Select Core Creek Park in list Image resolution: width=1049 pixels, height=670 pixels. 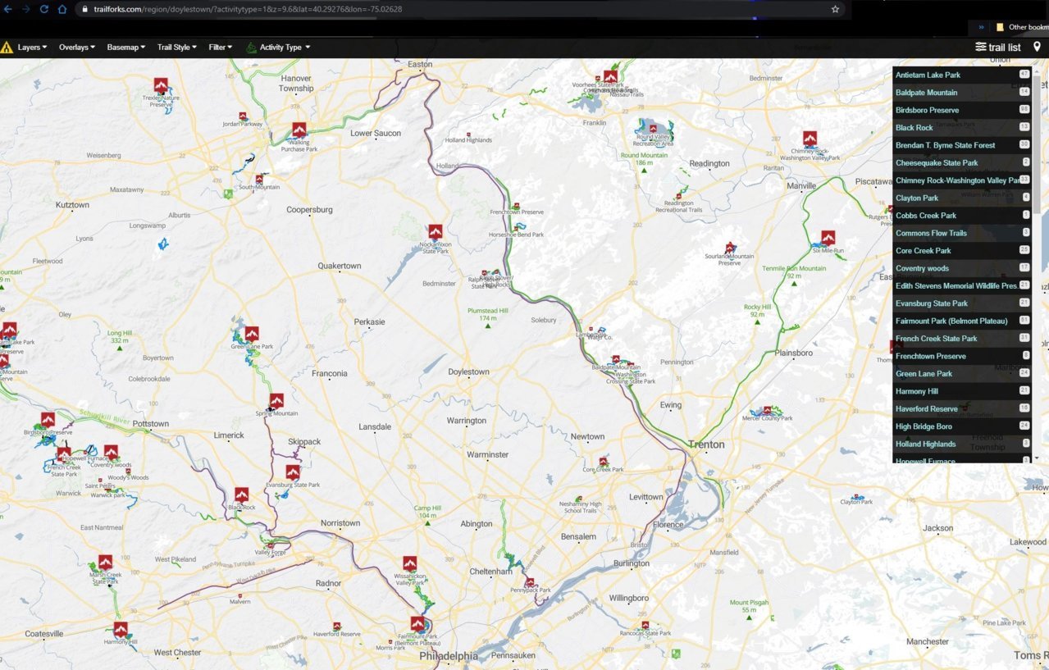[962, 251]
